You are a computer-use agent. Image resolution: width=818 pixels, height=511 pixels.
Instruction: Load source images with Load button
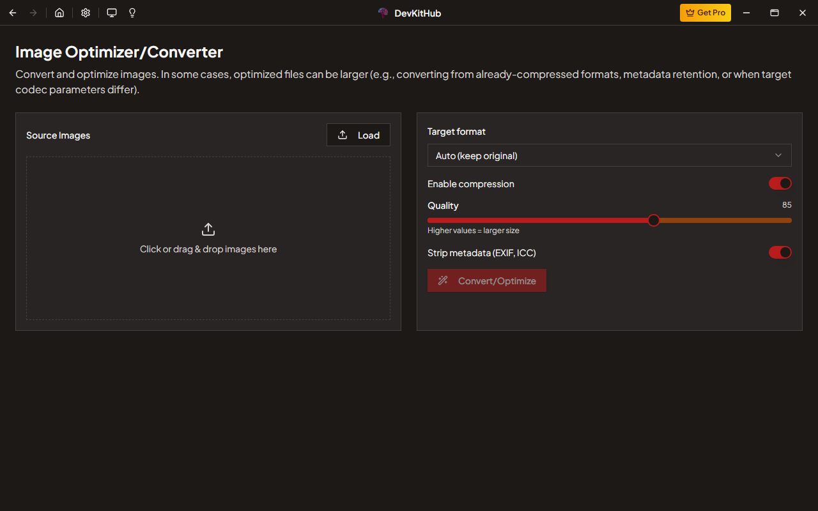[x=359, y=135]
